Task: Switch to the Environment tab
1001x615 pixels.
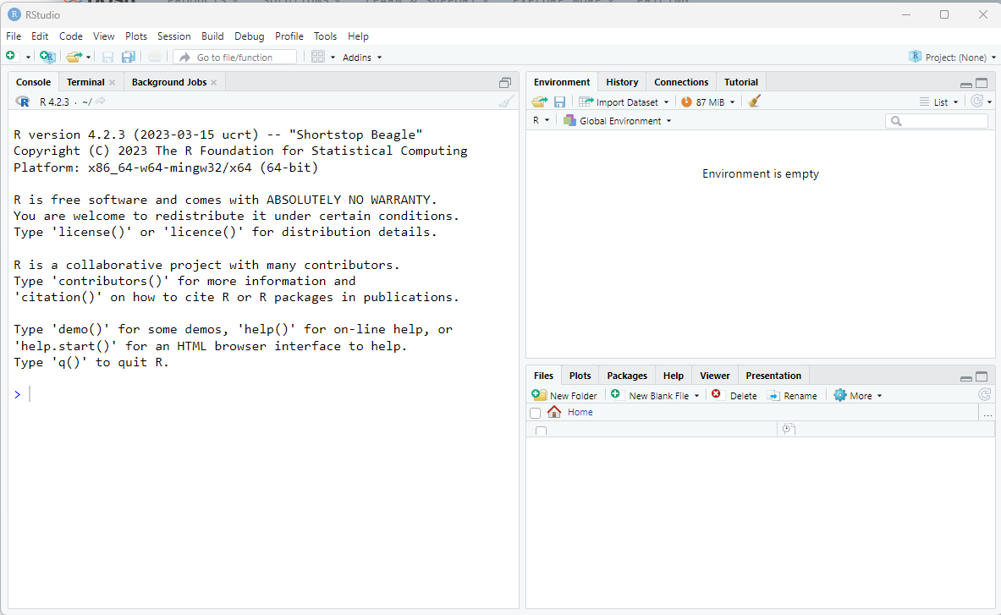Action: (x=562, y=82)
